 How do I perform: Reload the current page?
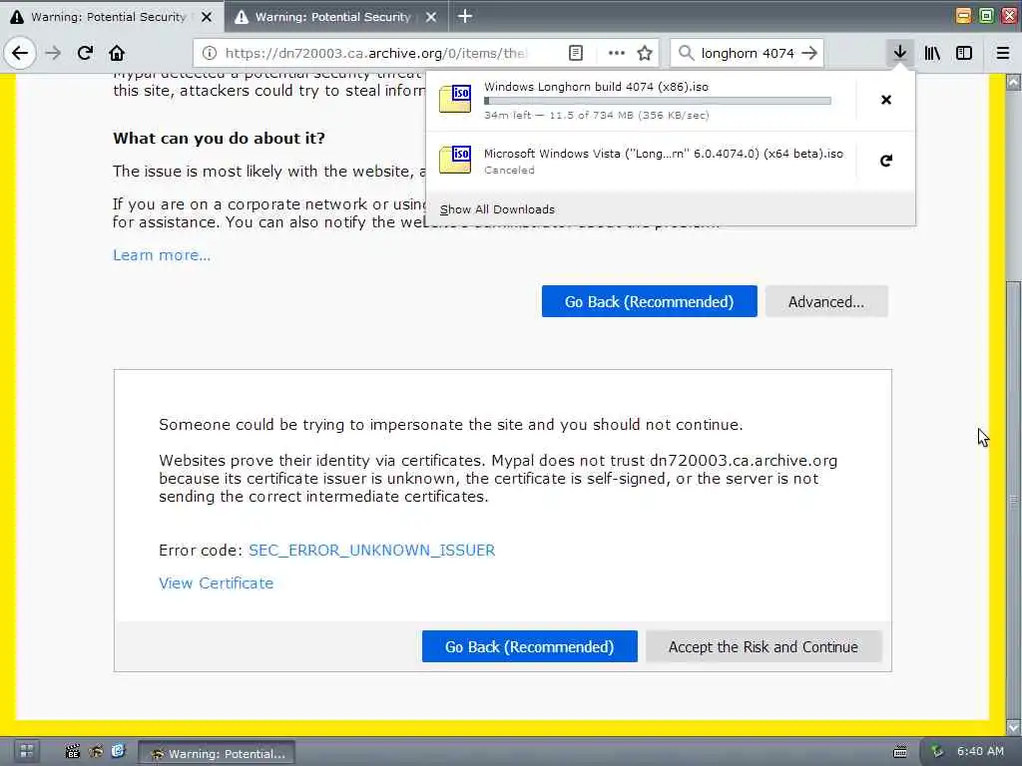coord(85,53)
